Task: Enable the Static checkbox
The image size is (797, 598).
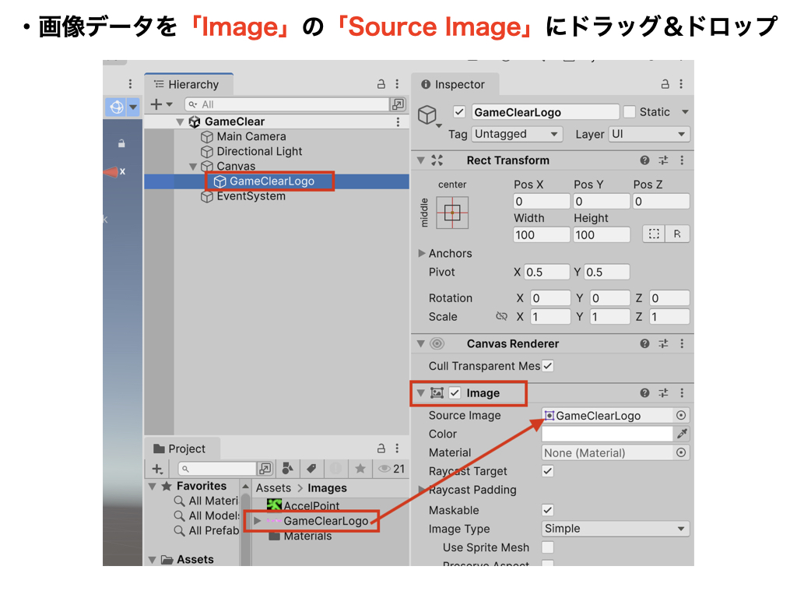Action: click(x=630, y=112)
